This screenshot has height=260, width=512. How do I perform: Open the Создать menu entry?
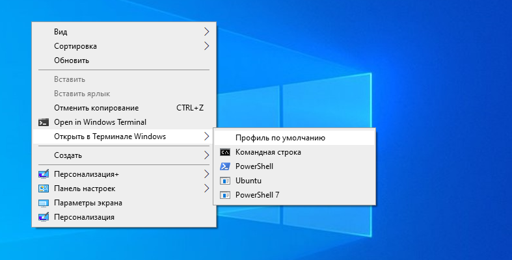coord(124,155)
